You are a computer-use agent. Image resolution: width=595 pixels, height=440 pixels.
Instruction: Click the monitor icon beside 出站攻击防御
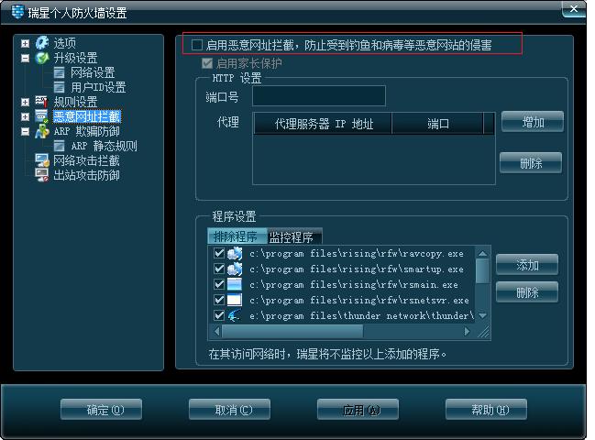(x=42, y=175)
